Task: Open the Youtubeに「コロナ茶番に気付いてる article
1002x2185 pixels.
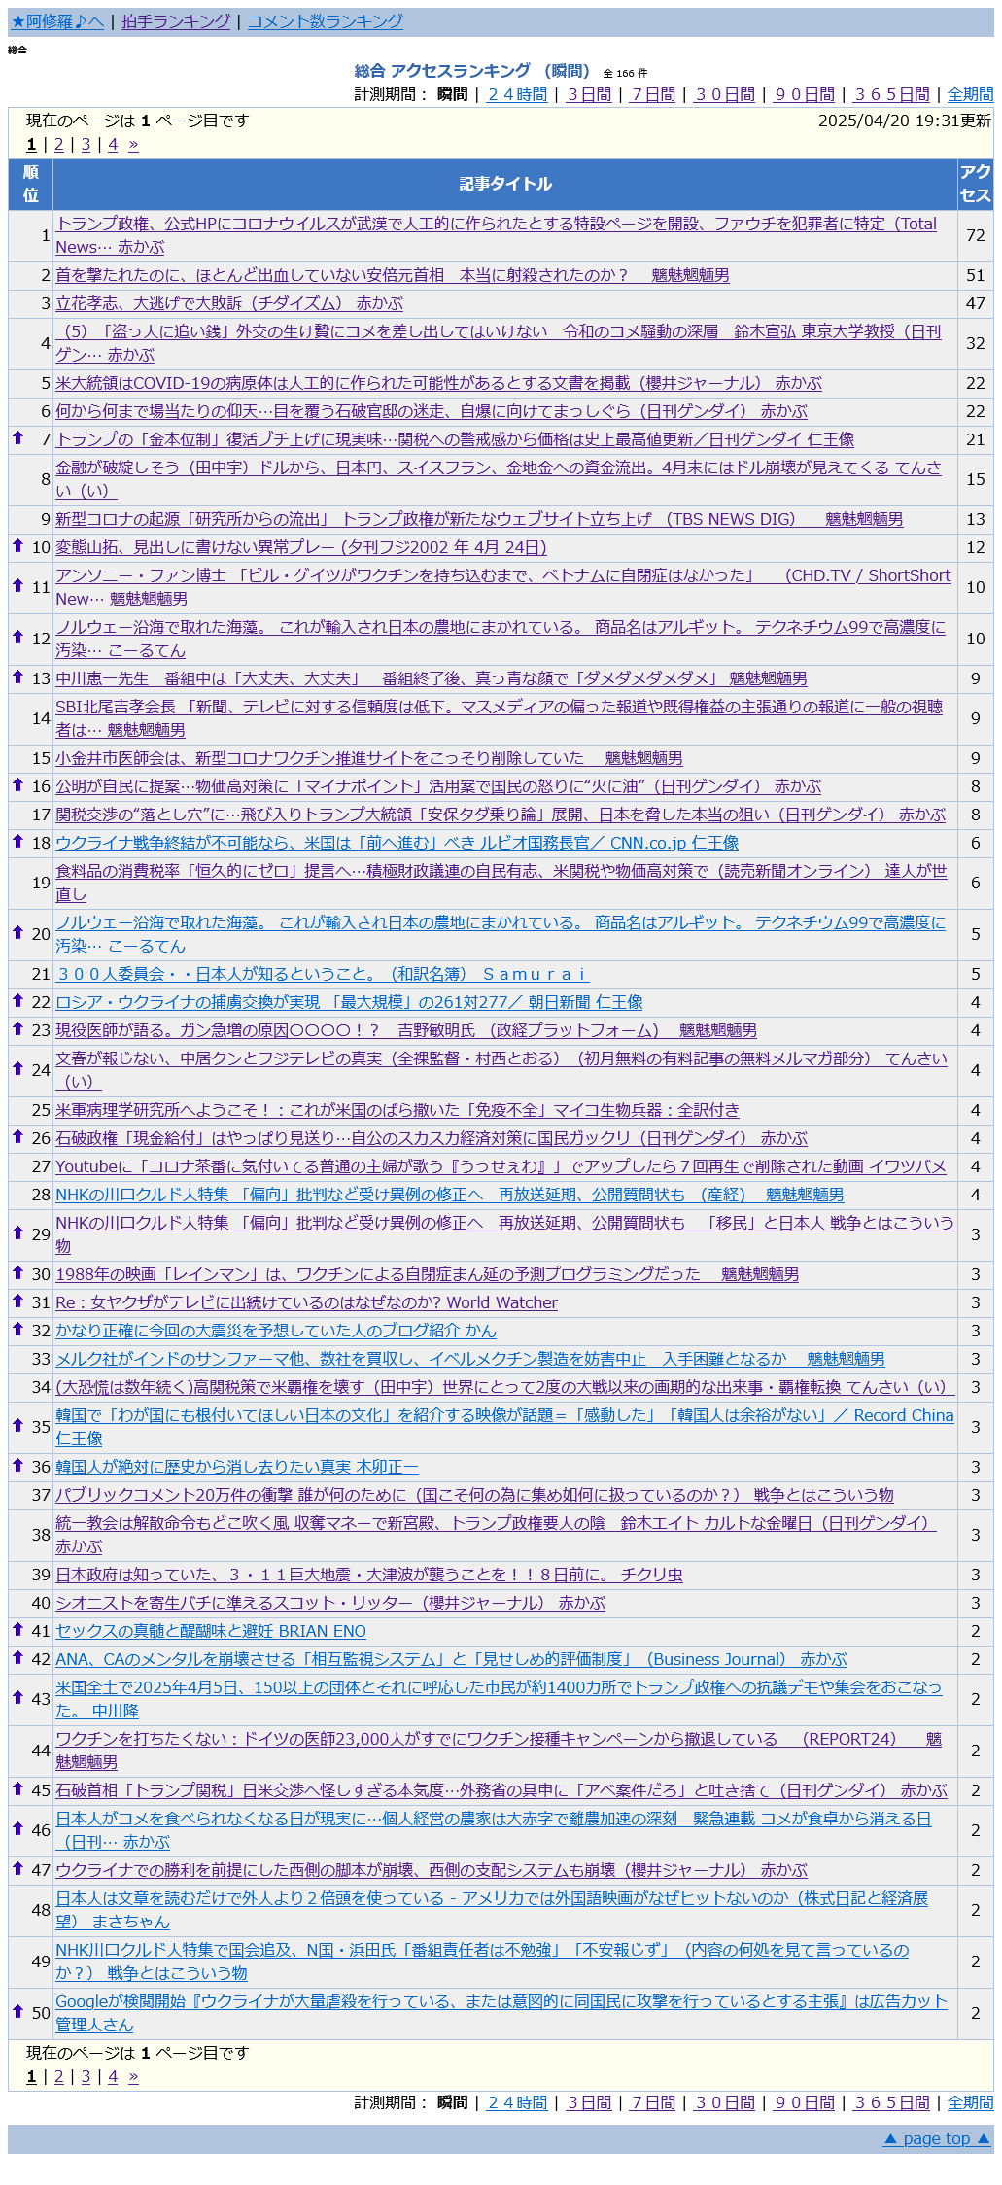Action: coord(501,1166)
